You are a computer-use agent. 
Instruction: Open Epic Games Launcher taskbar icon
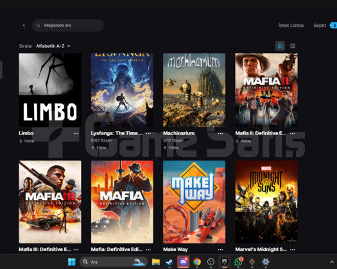click(x=225, y=261)
